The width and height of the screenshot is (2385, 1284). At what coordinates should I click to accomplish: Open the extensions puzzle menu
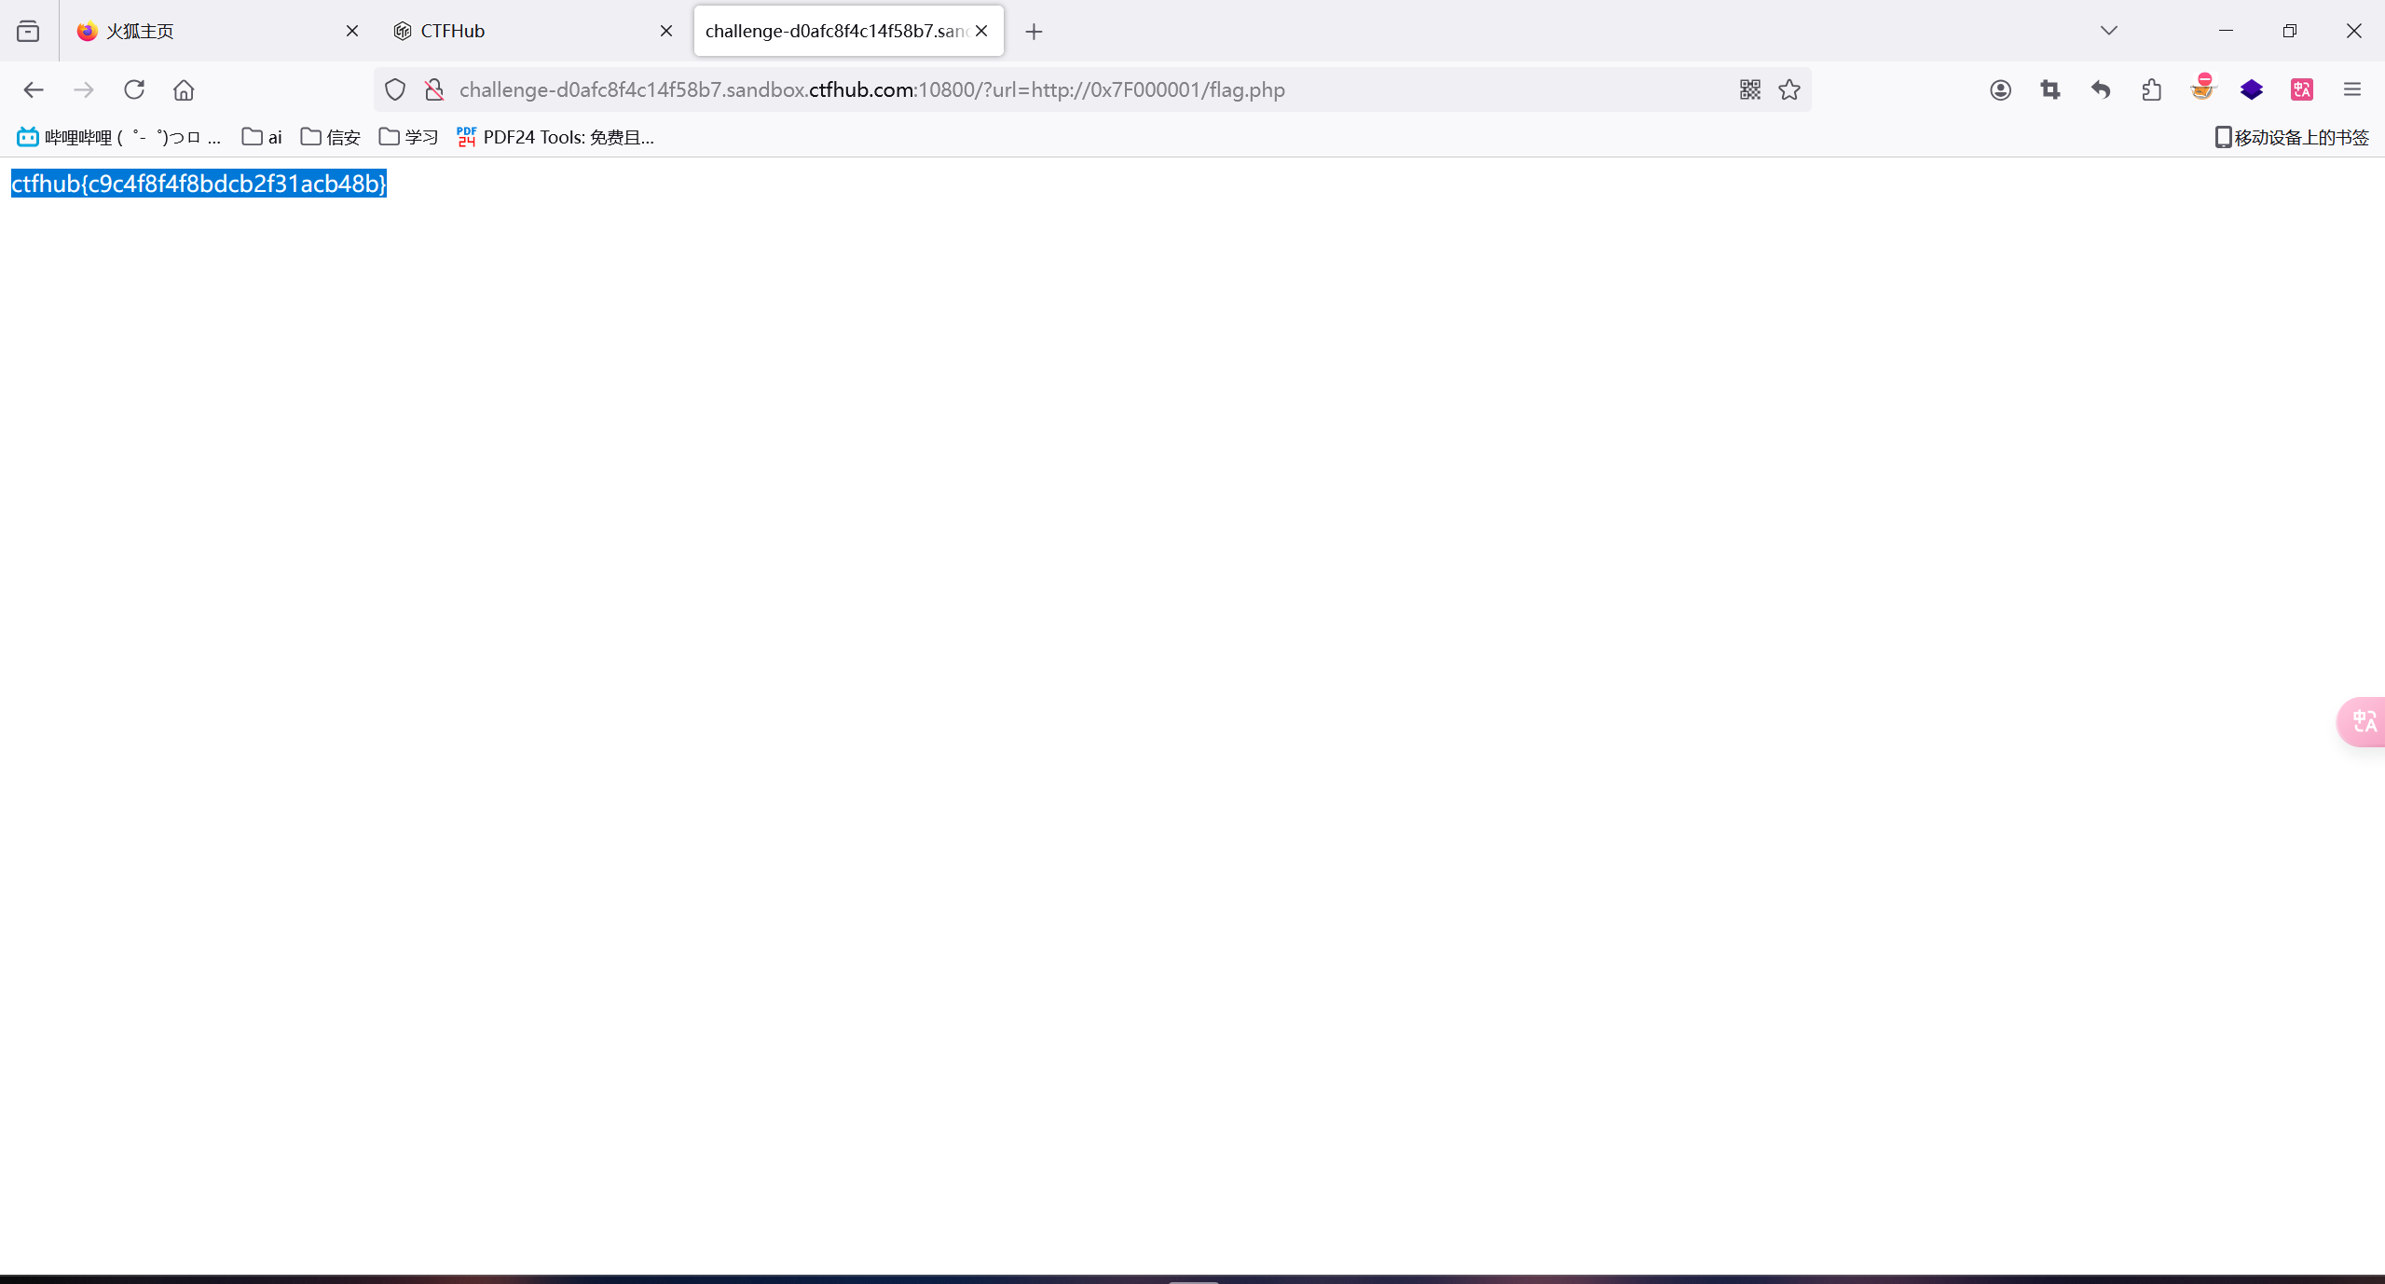pyautogui.click(x=2152, y=89)
